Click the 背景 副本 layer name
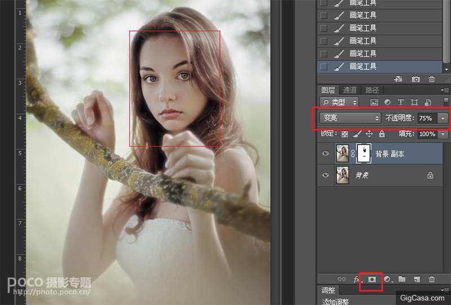The width and height of the screenshot is (451, 305). click(x=390, y=154)
